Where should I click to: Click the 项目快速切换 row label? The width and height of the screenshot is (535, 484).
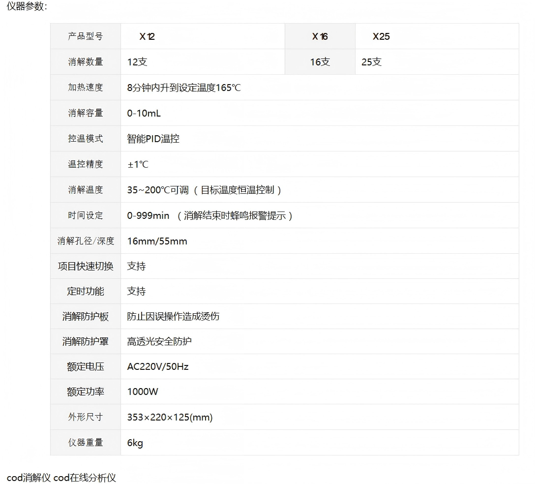tap(86, 266)
